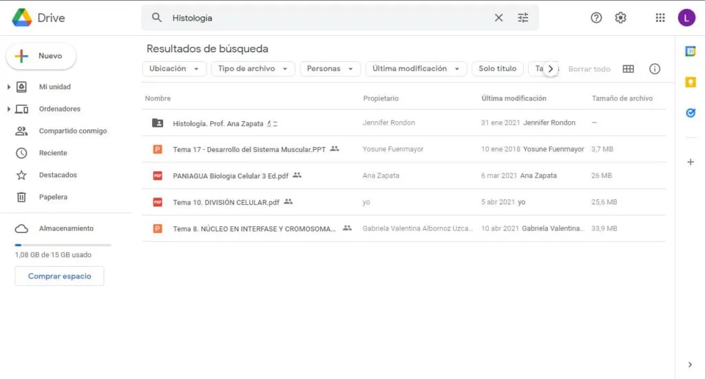The image size is (705, 379).
Task: Click Comprar espacio button
Action: tap(59, 276)
